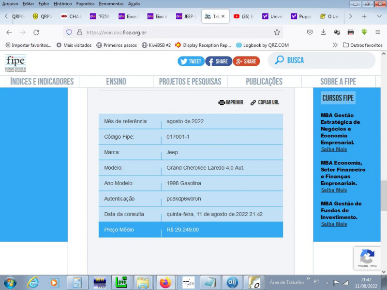The image size is (387, 290).
Task: Open Windows Media Player taskbar icon
Action: [54, 283]
